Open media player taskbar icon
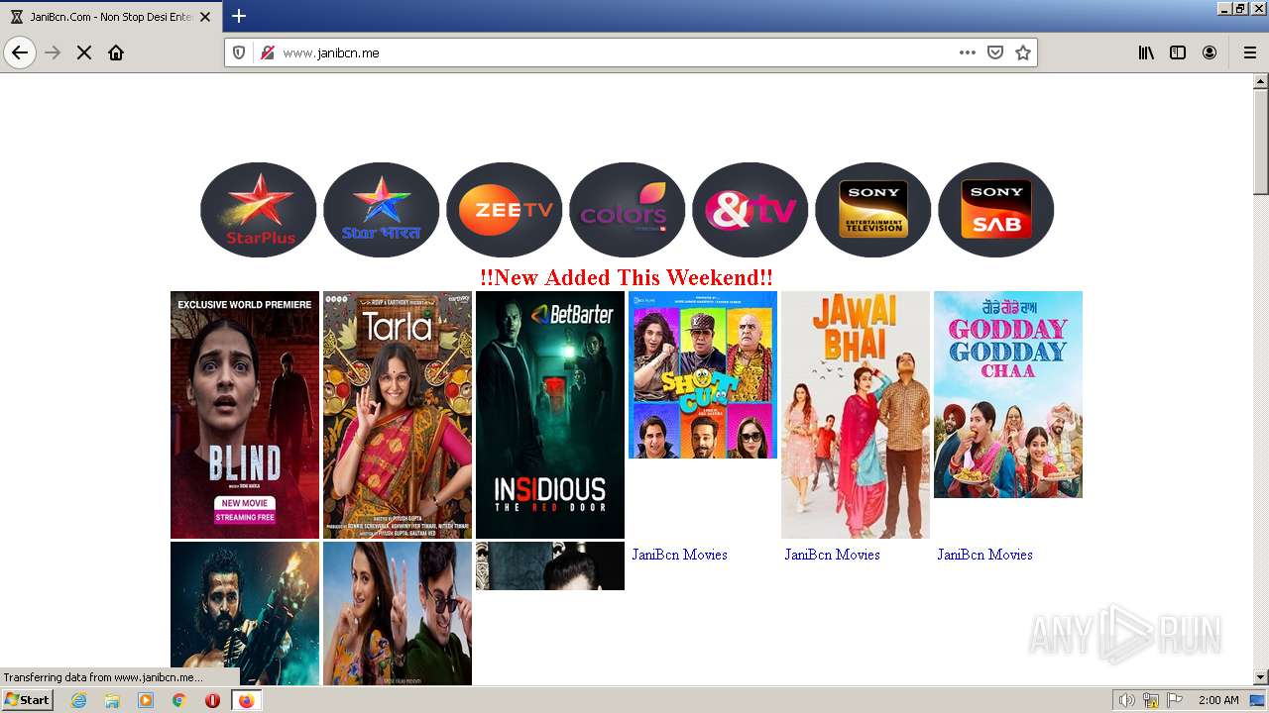The width and height of the screenshot is (1269, 713). (x=146, y=700)
